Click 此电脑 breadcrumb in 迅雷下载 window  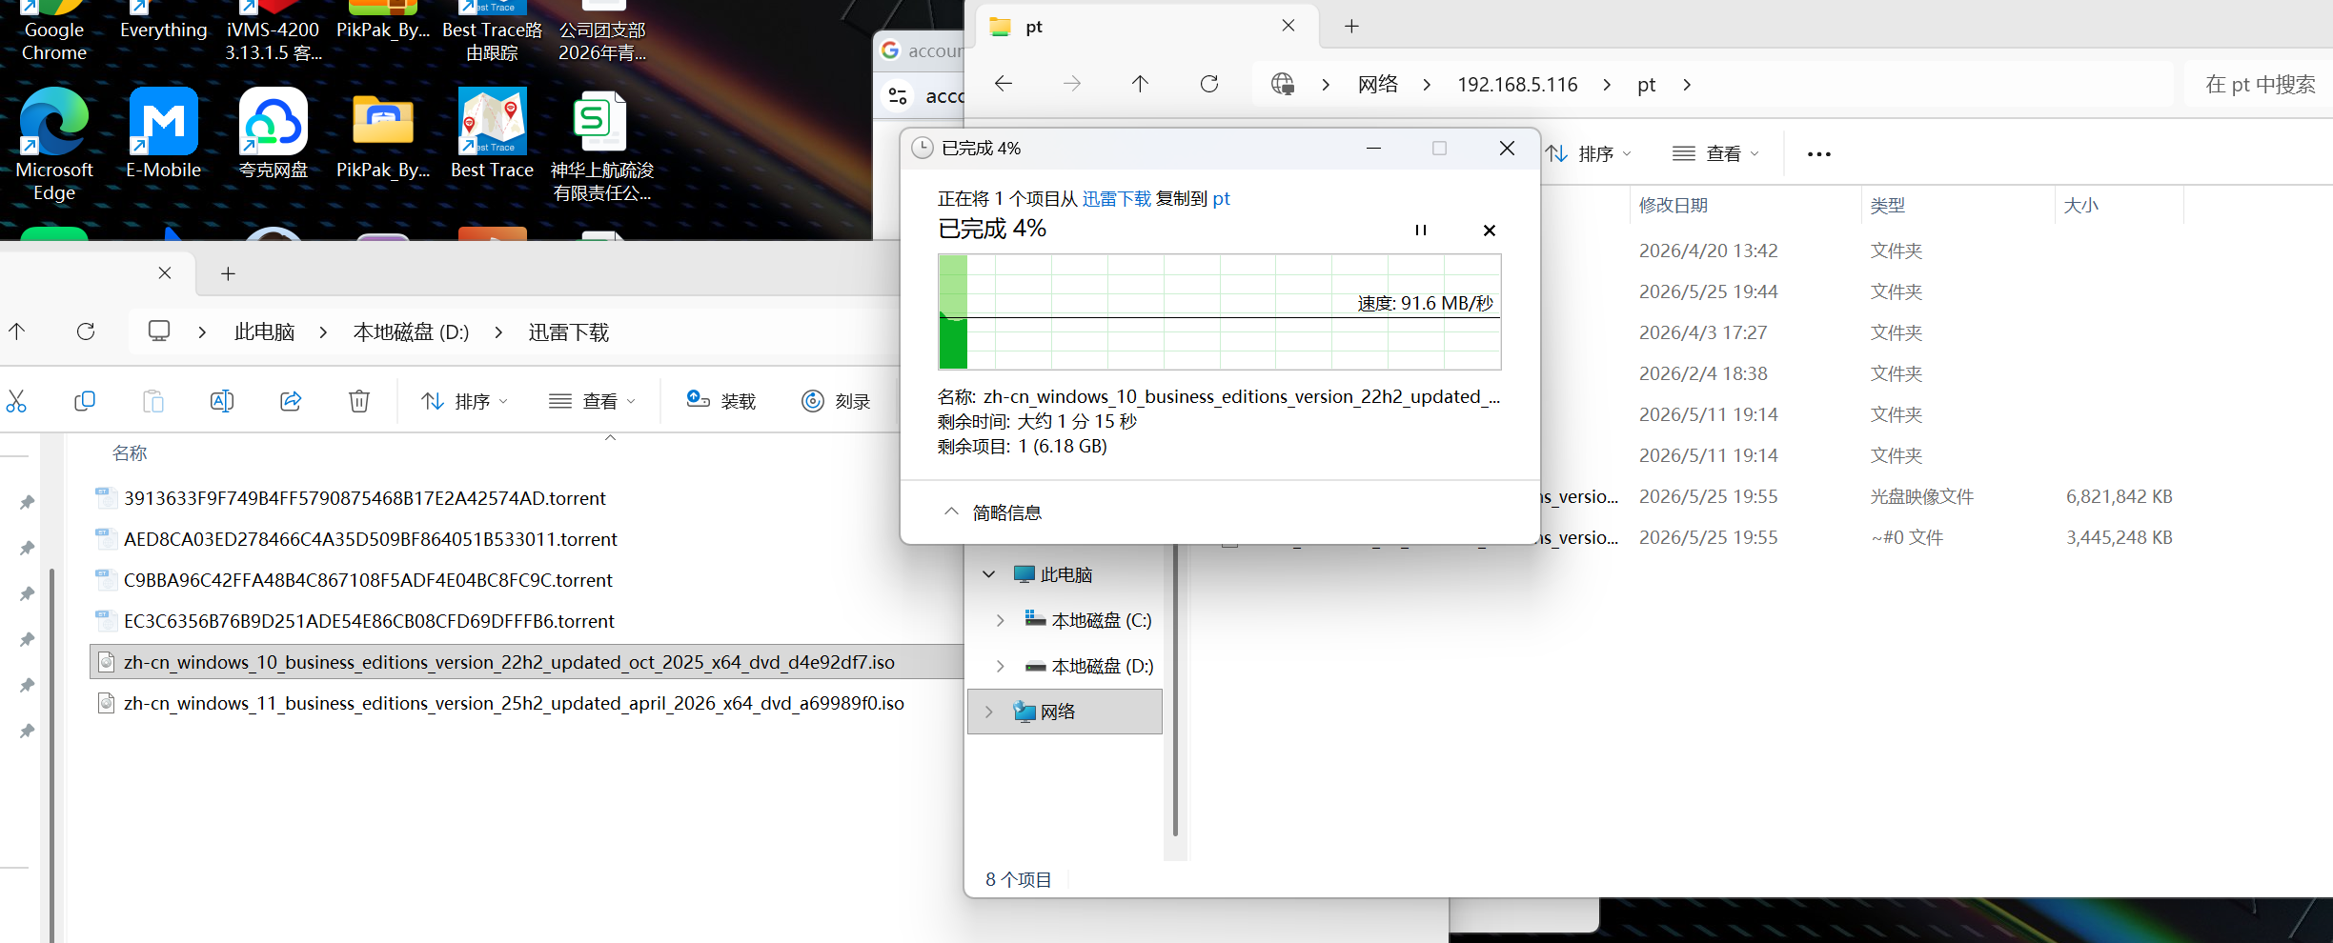(264, 331)
